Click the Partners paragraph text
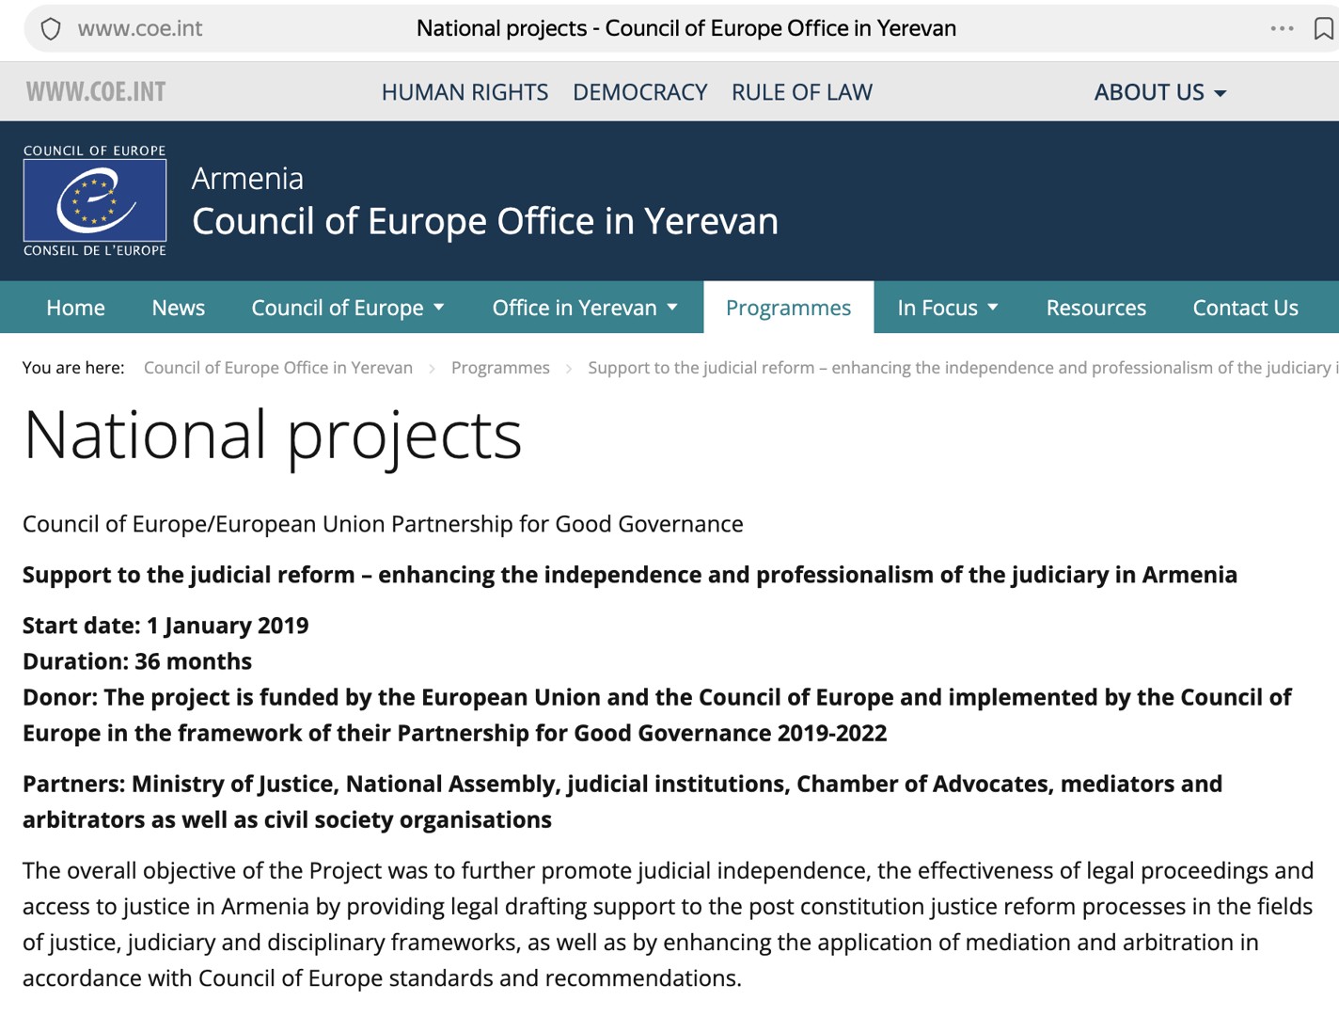1339x1016 pixels. [622, 802]
